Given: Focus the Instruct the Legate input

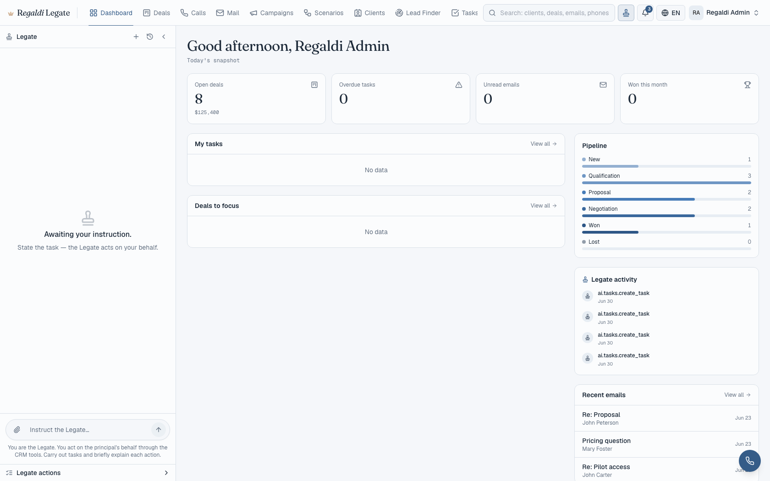Looking at the screenshot, I should (x=88, y=430).
